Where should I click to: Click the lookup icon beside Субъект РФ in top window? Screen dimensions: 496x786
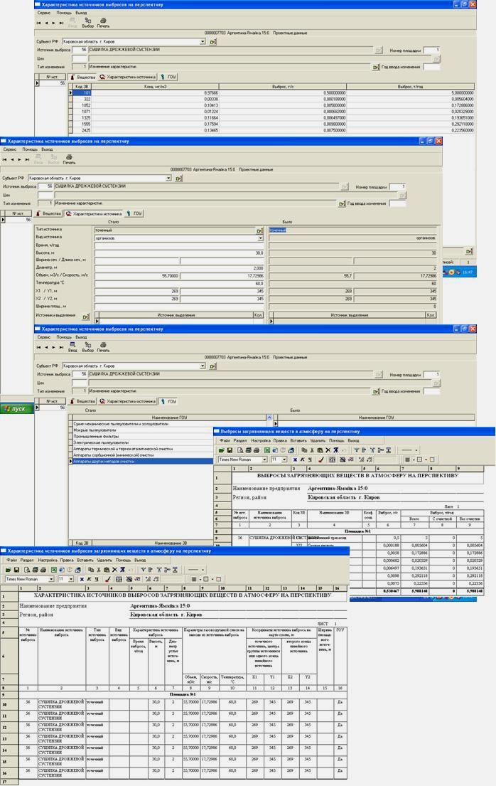[212, 41]
